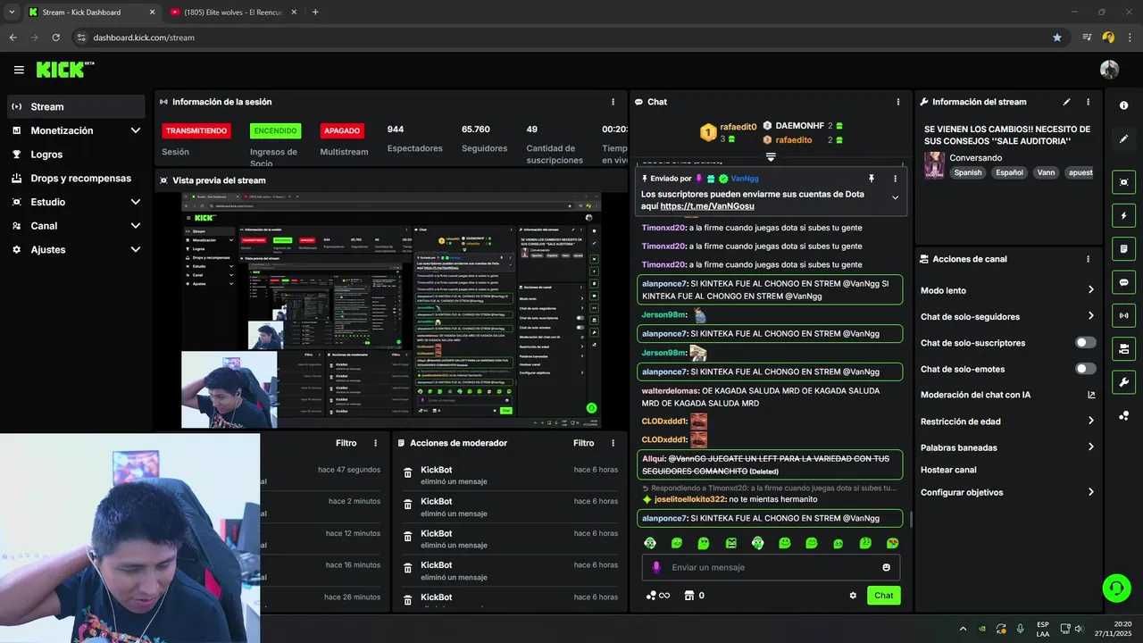
Task: Click the taskbar microphone tray icon
Action: pyautogui.click(x=1020, y=629)
